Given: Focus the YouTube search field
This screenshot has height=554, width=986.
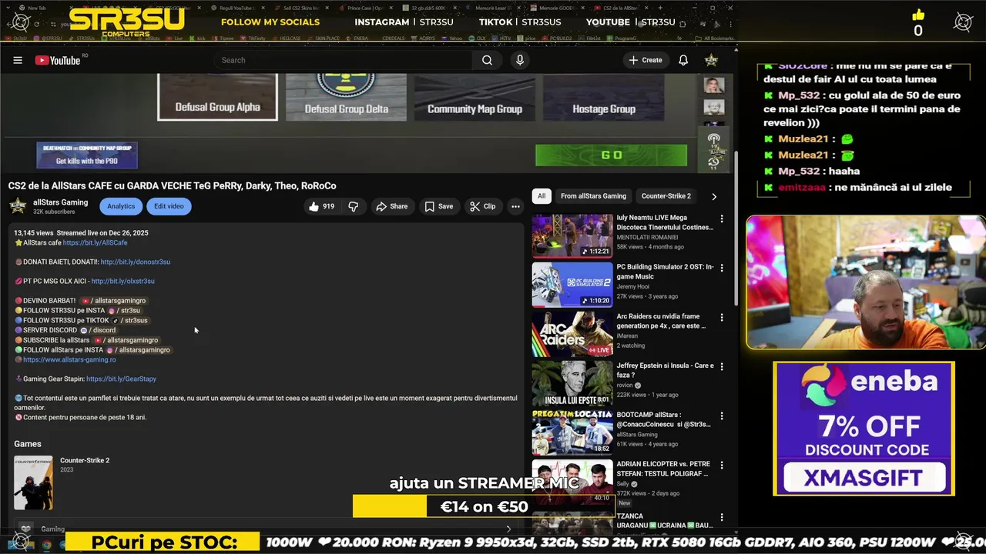Looking at the screenshot, I should [x=343, y=60].
